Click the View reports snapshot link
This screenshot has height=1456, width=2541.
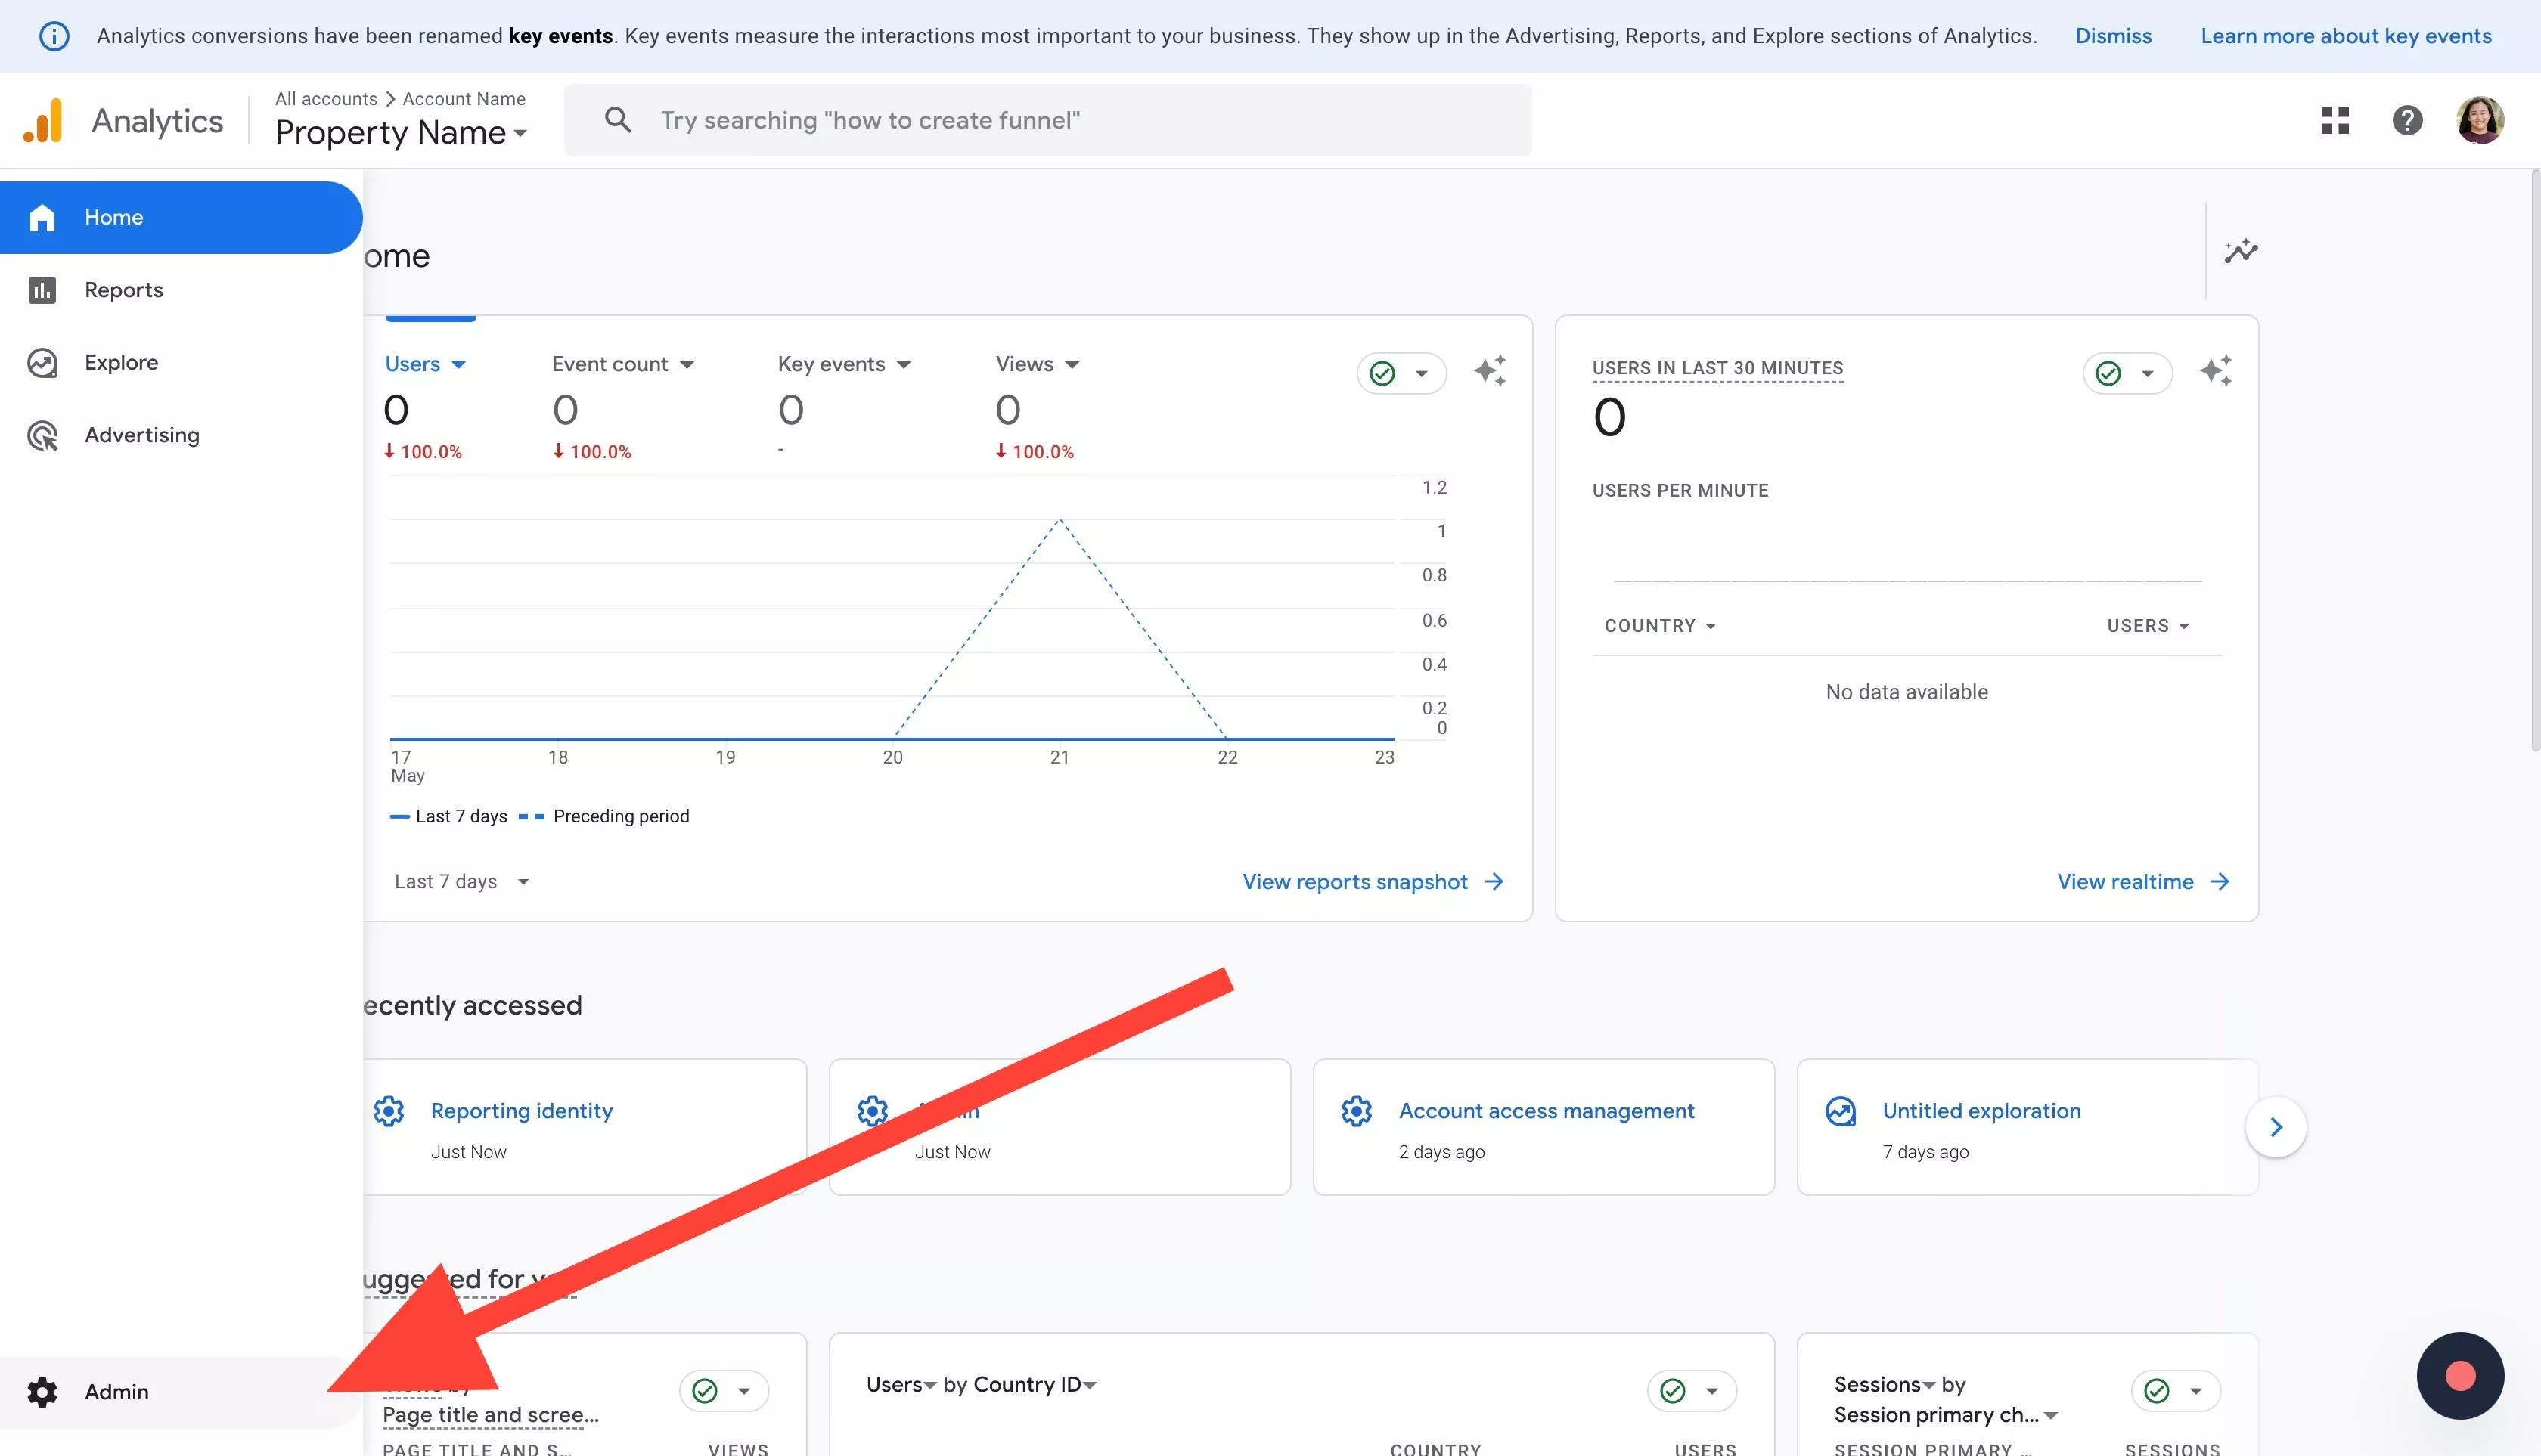tap(1372, 881)
